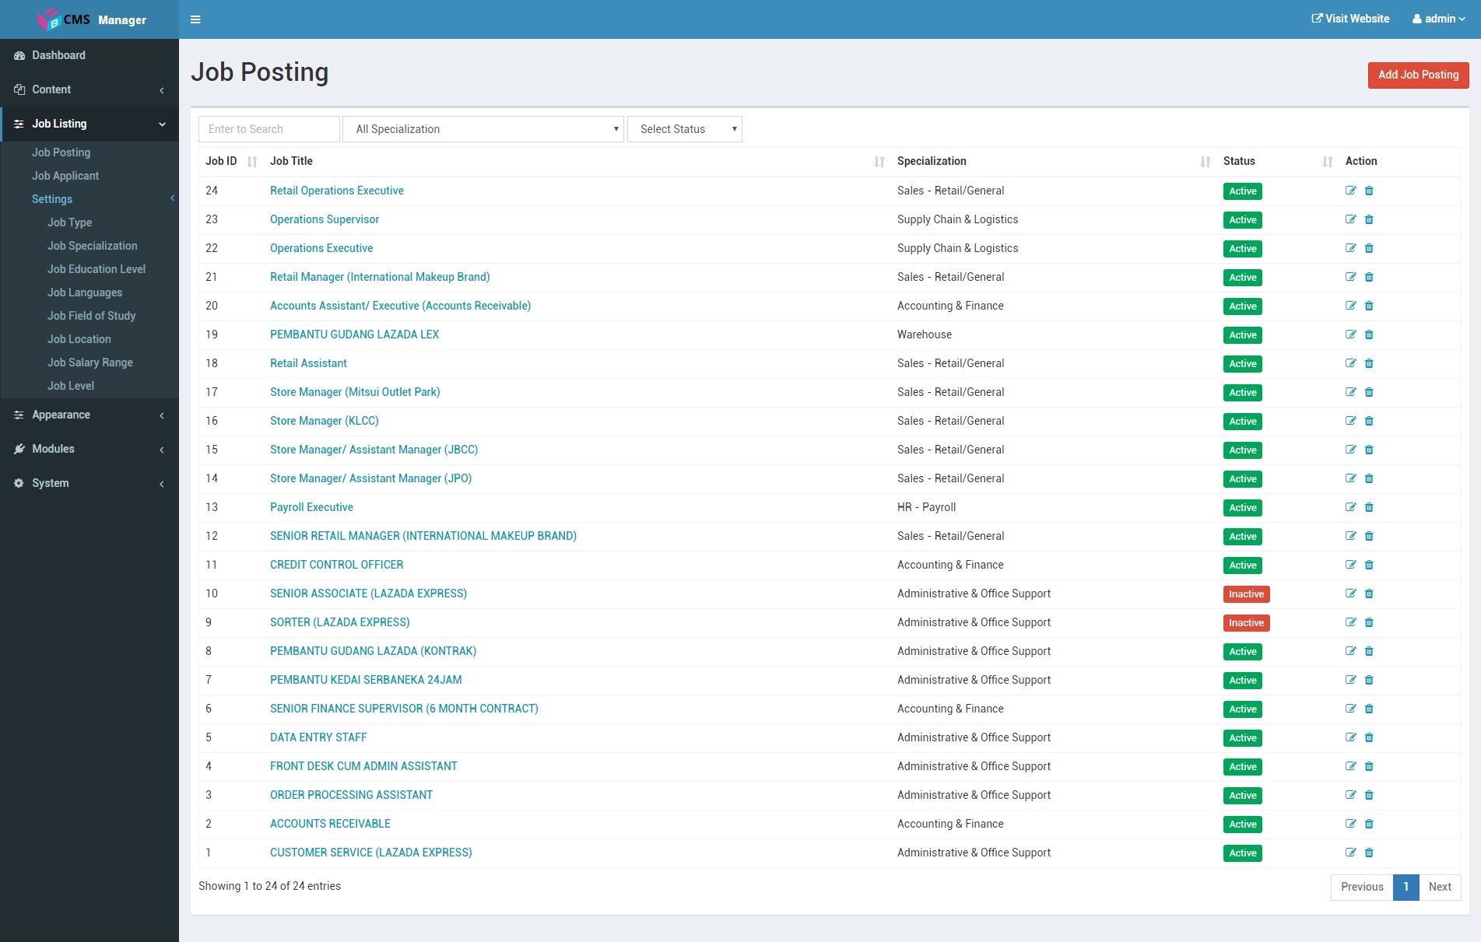This screenshot has height=942, width=1481.
Task: Expand the Appearance sidebar menu
Action: [x=89, y=415]
